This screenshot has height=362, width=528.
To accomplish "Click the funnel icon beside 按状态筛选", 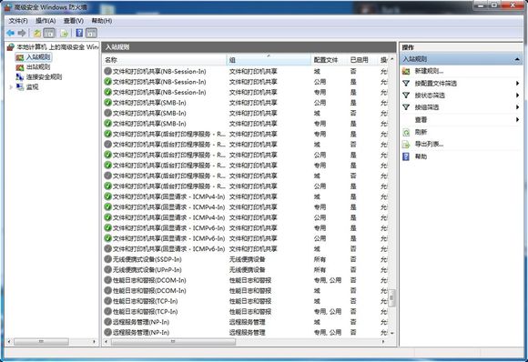I will (406, 96).
